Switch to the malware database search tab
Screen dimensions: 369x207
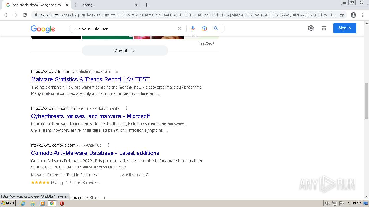pos(36,5)
